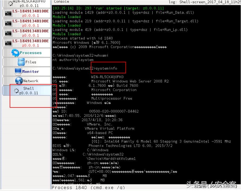Select the Network sidebar label
The height and width of the screenshot is (191, 241).
click(31, 81)
